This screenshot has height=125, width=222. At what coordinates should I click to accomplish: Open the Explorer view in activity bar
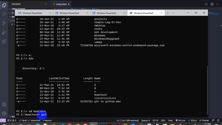tap(4, 5)
